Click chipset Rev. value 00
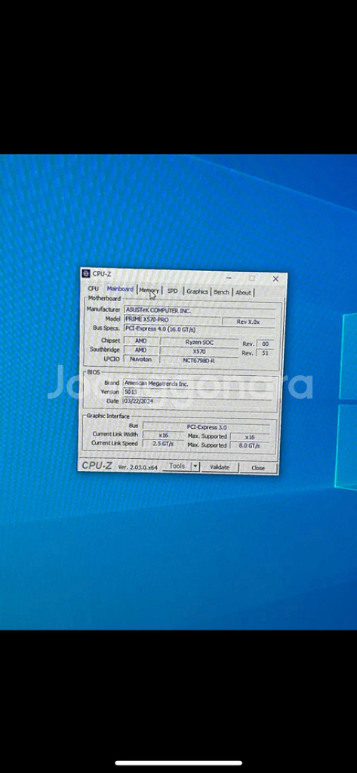The width and height of the screenshot is (357, 773). click(265, 344)
